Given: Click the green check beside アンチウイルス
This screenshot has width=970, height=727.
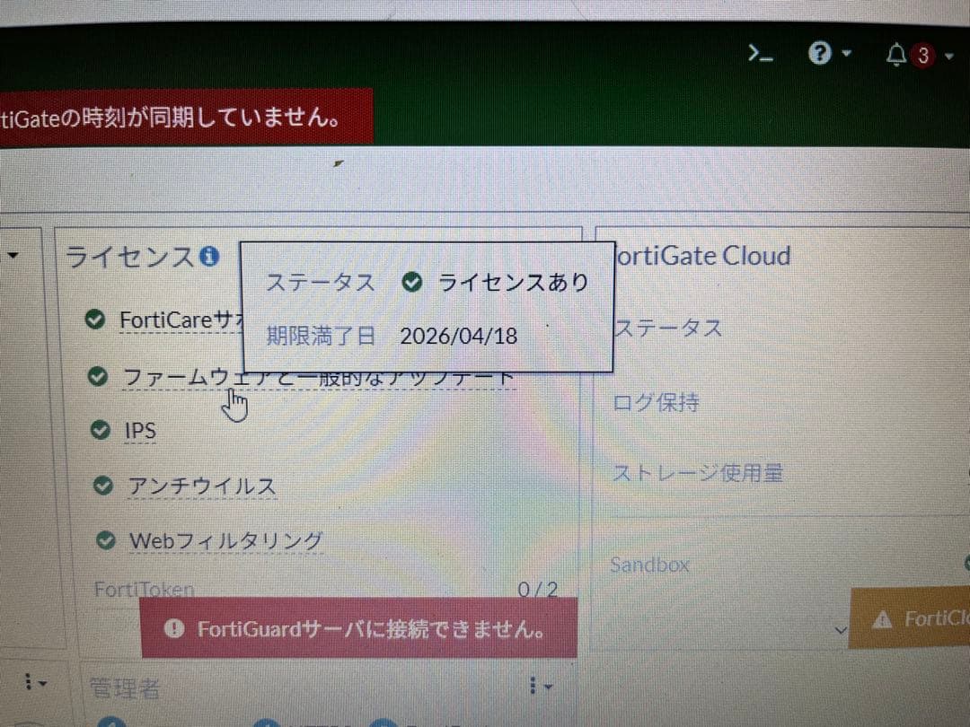Looking at the screenshot, I should [x=102, y=485].
